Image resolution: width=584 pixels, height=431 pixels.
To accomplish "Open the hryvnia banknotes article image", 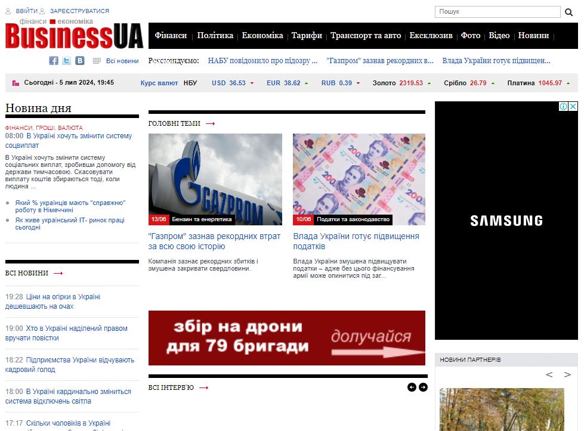I will pyautogui.click(x=359, y=179).
